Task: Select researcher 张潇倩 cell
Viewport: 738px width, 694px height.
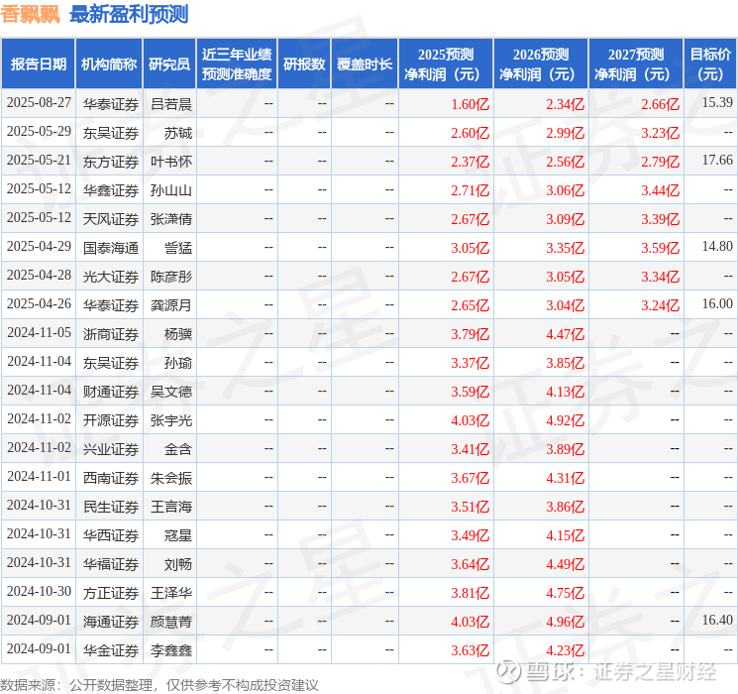Action: point(171,219)
